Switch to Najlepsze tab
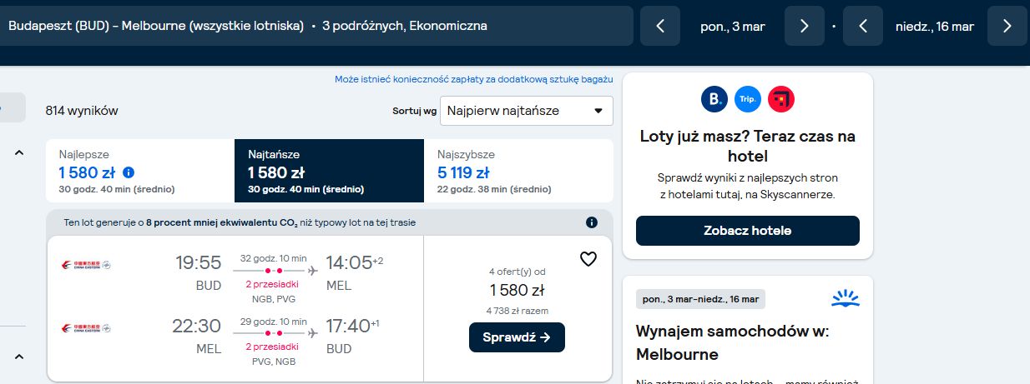This screenshot has height=384, width=1030. [x=140, y=171]
